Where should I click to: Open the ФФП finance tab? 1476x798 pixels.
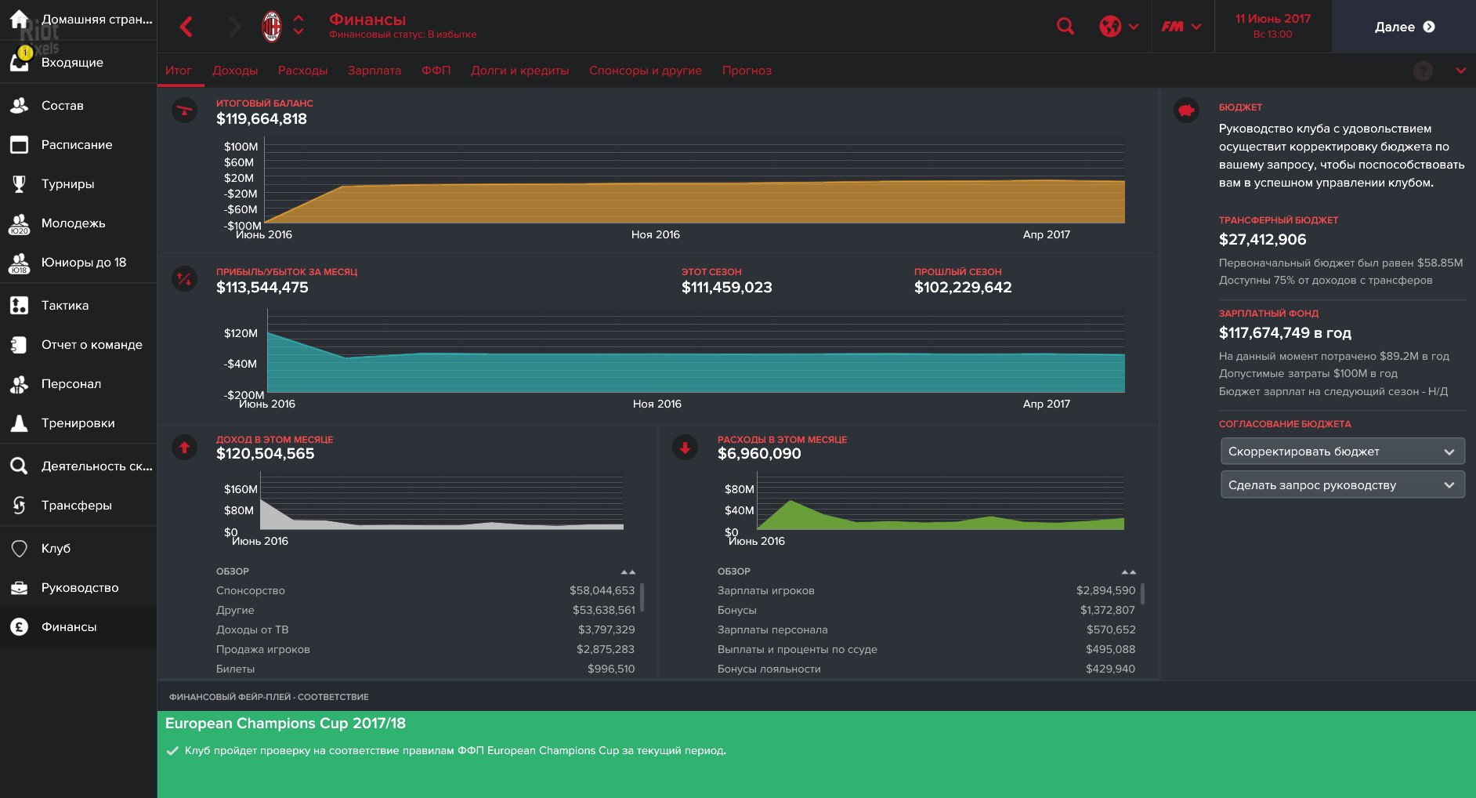pos(436,70)
